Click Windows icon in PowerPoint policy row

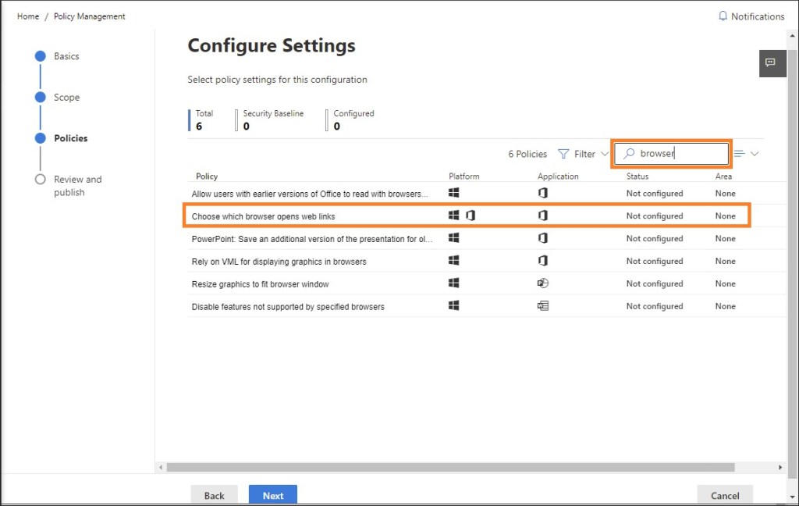tap(453, 237)
